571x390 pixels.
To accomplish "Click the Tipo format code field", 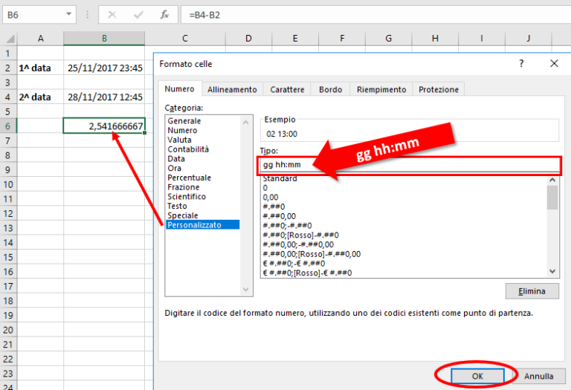I will tap(409, 165).
